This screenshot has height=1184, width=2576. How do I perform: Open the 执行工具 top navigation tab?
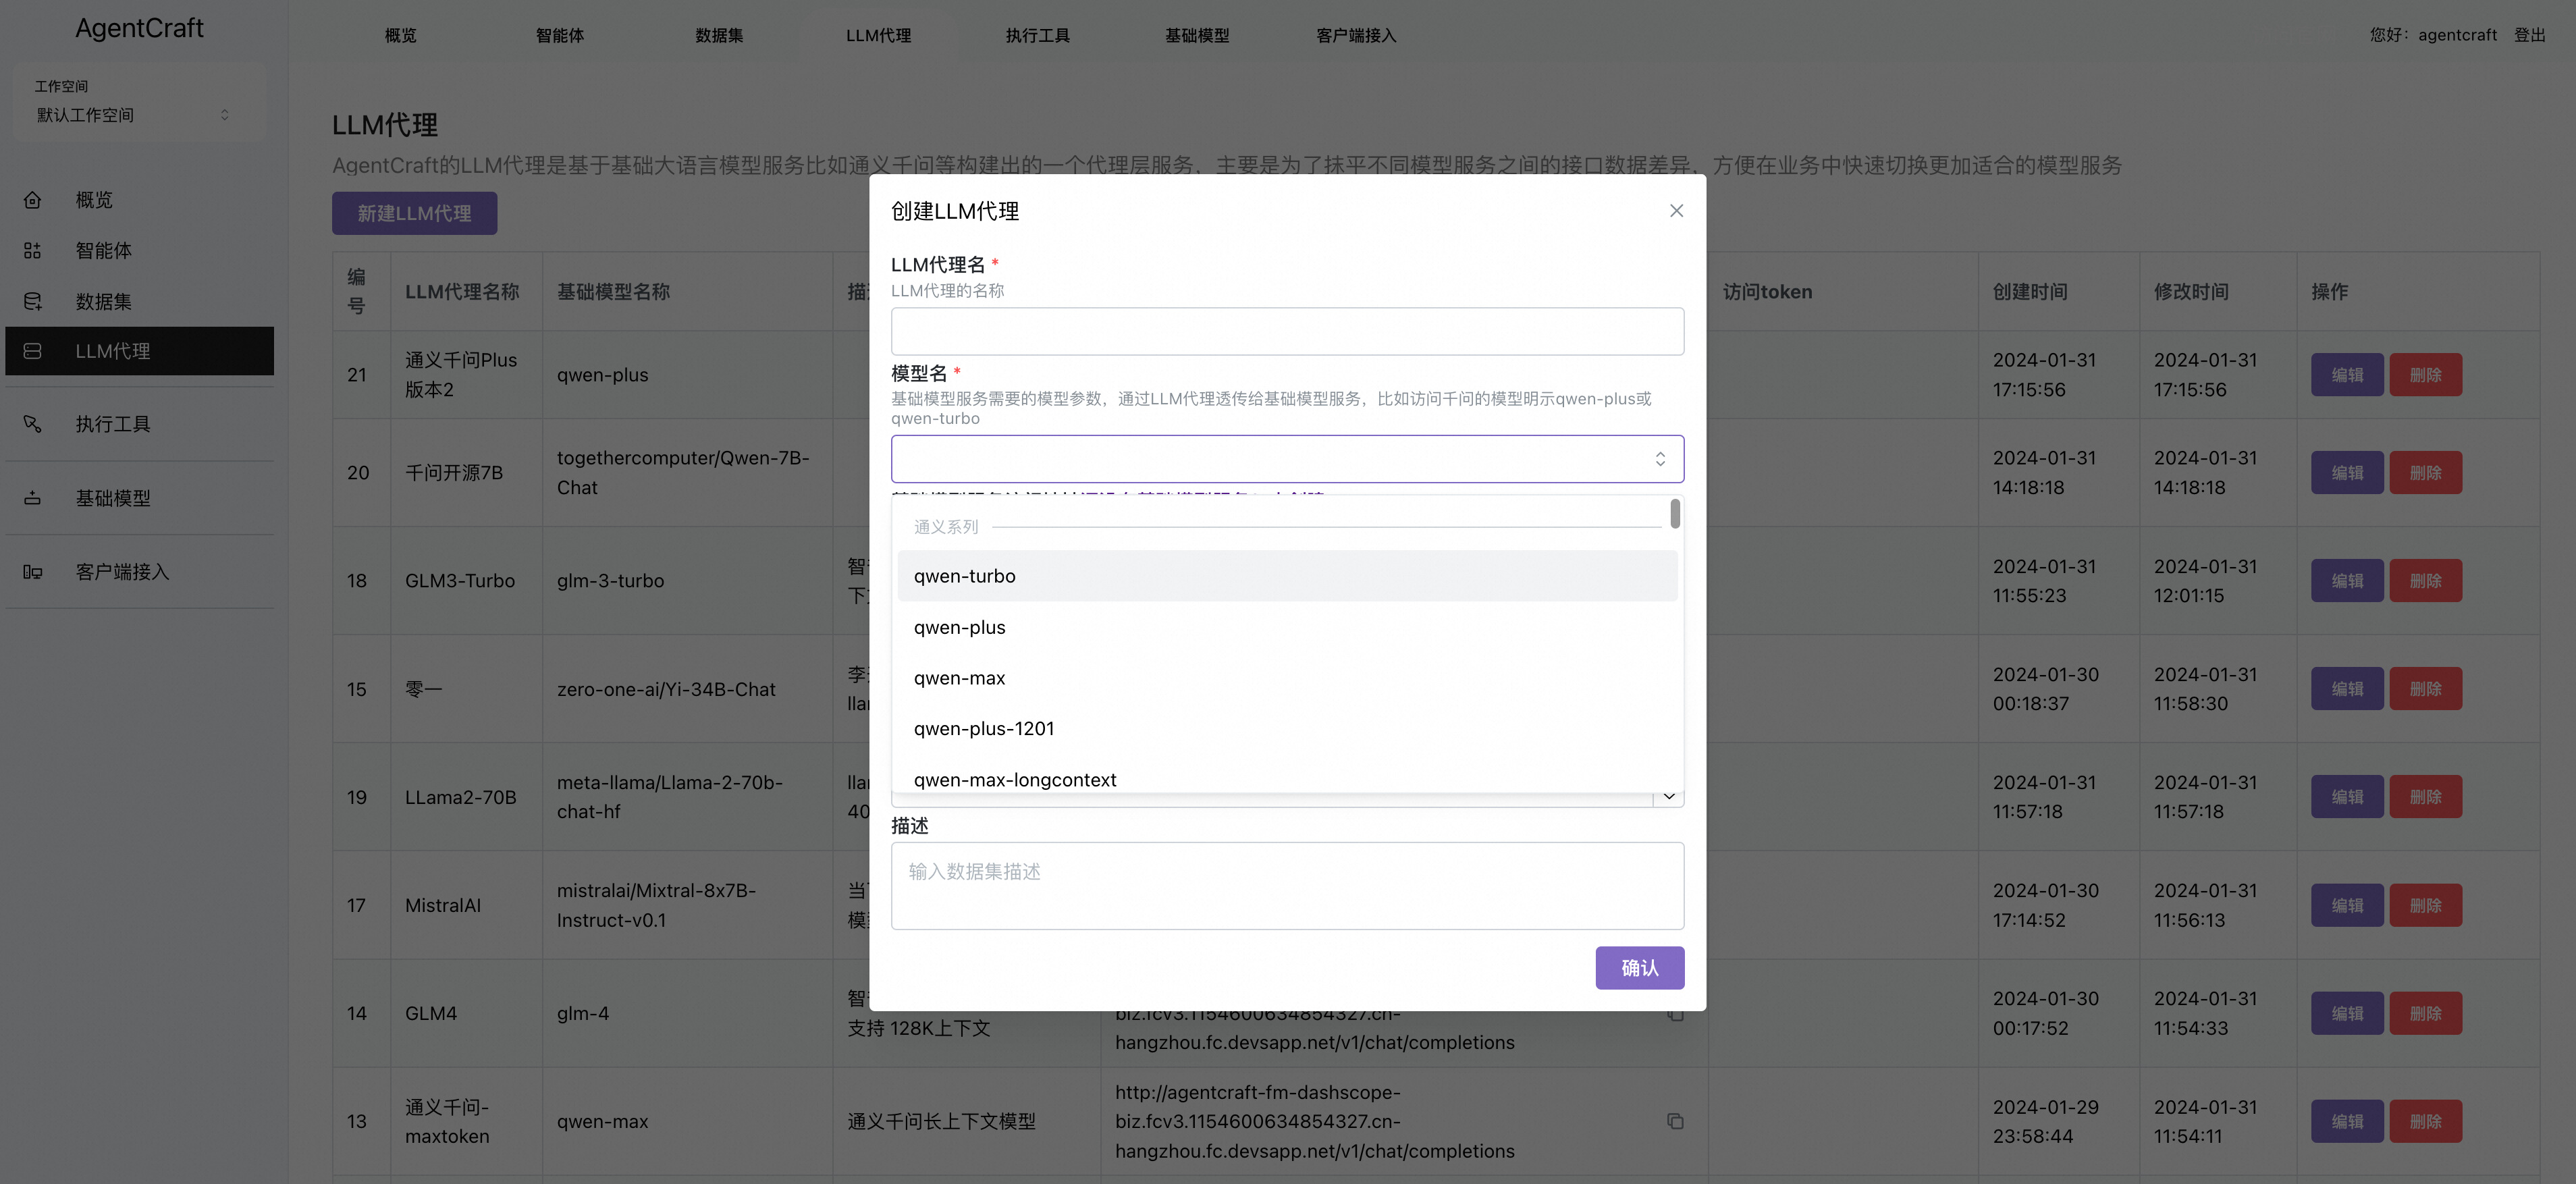click(x=1037, y=35)
